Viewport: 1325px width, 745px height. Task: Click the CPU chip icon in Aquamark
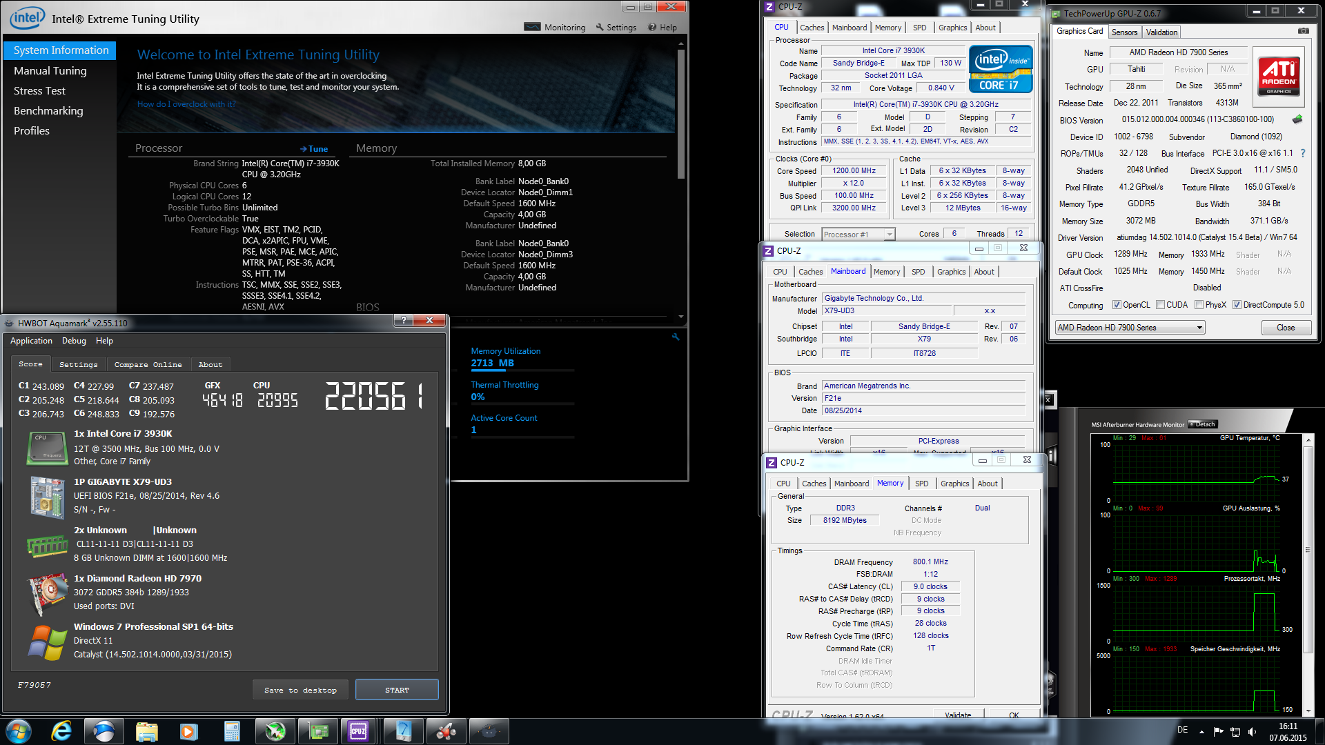tap(47, 448)
